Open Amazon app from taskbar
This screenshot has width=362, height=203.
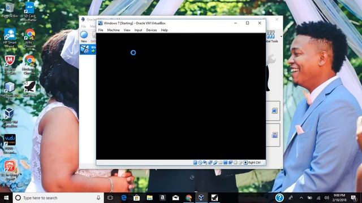coord(162,198)
